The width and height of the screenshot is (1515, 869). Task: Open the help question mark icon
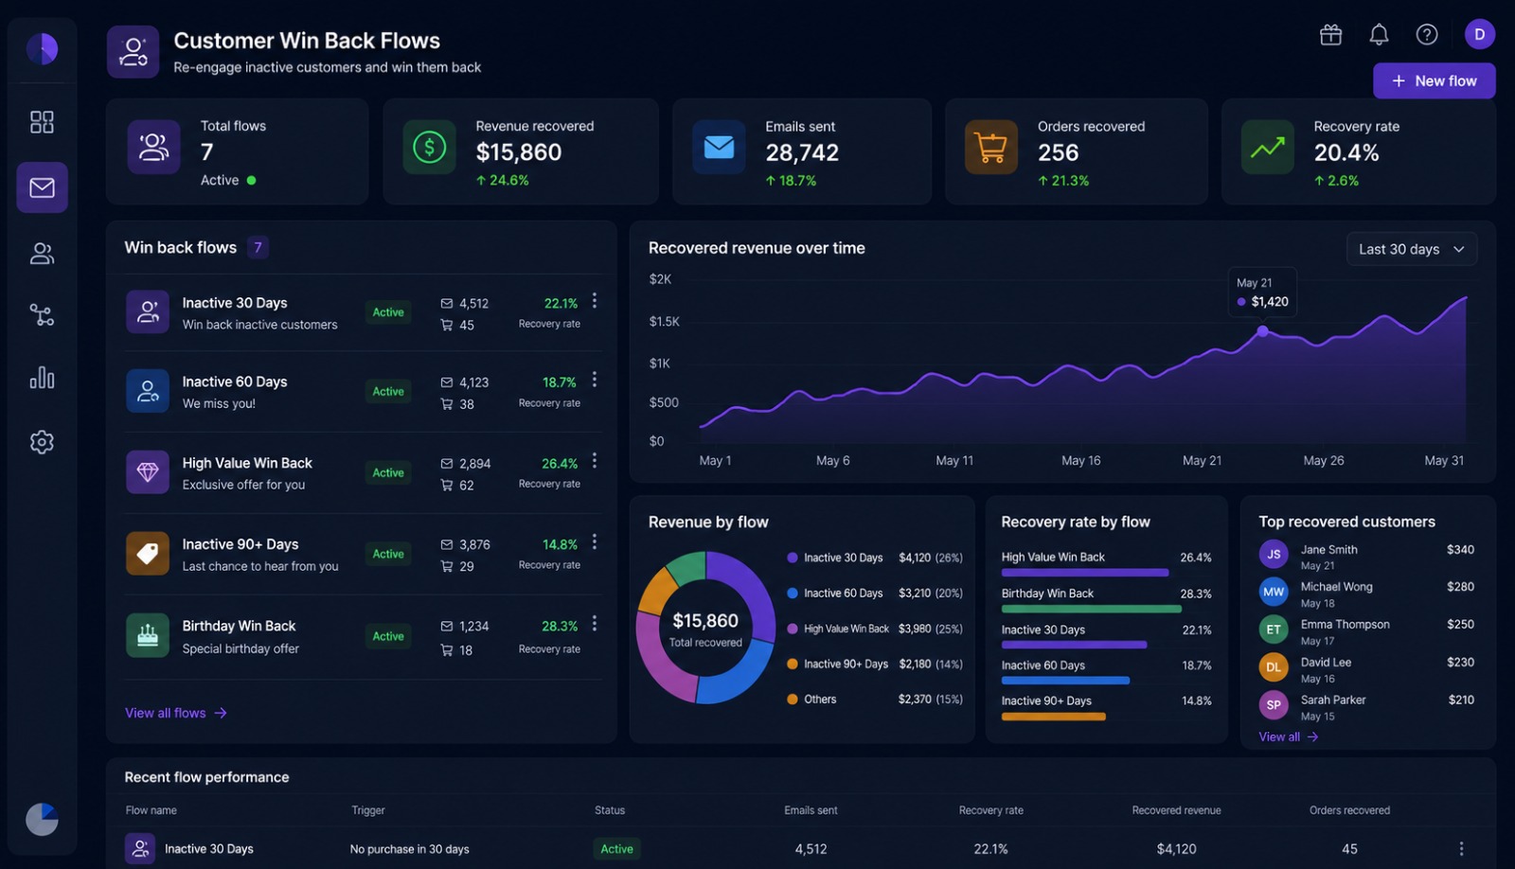[1427, 35]
